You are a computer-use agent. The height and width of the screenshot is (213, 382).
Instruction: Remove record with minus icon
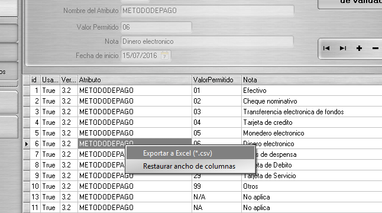tap(375, 49)
